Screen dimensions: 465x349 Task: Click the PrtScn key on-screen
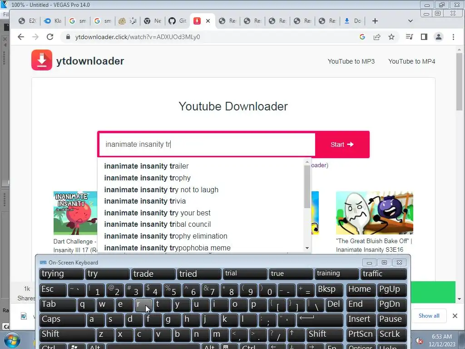point(361,335)
